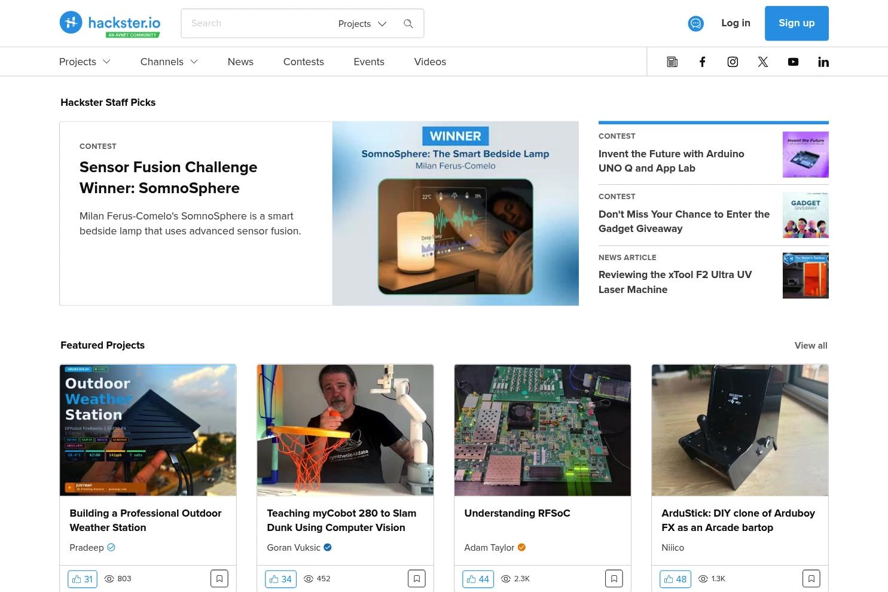Click the 'Hackster Staff Picks' heading
888x592 pixels.
point(108,102)
